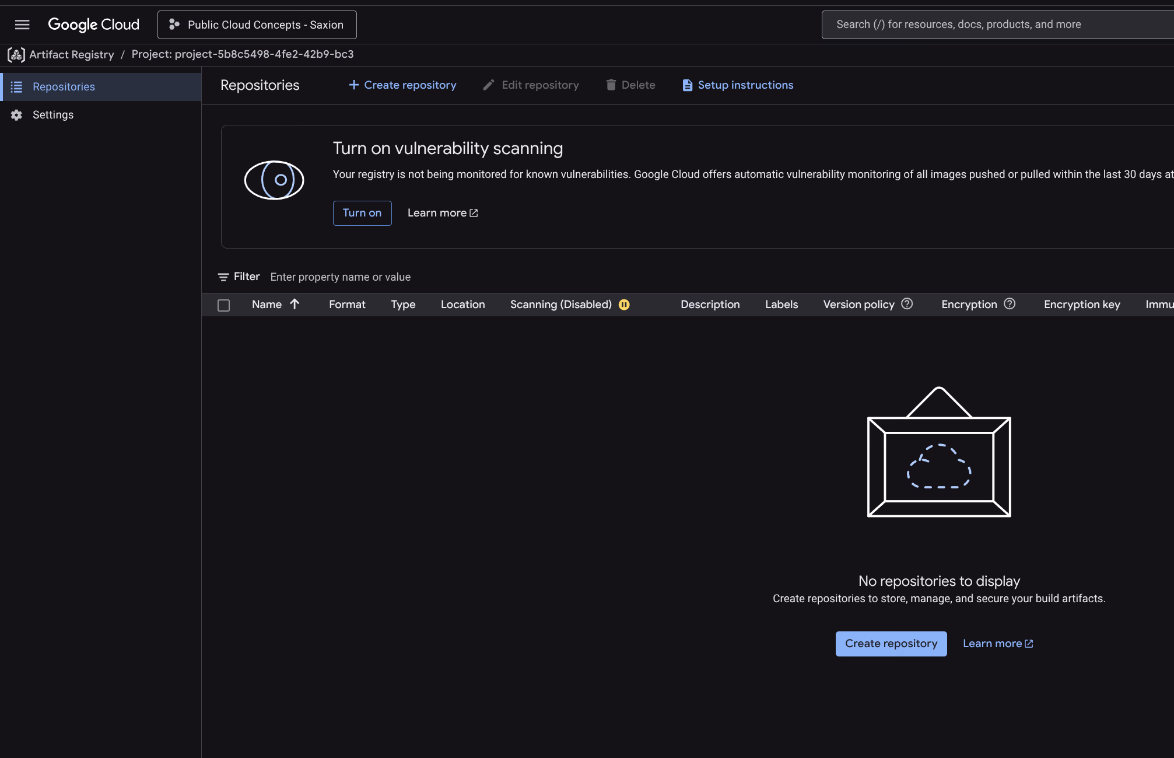
Task: Open the Version policy help icon
Action: coord(907,304)
